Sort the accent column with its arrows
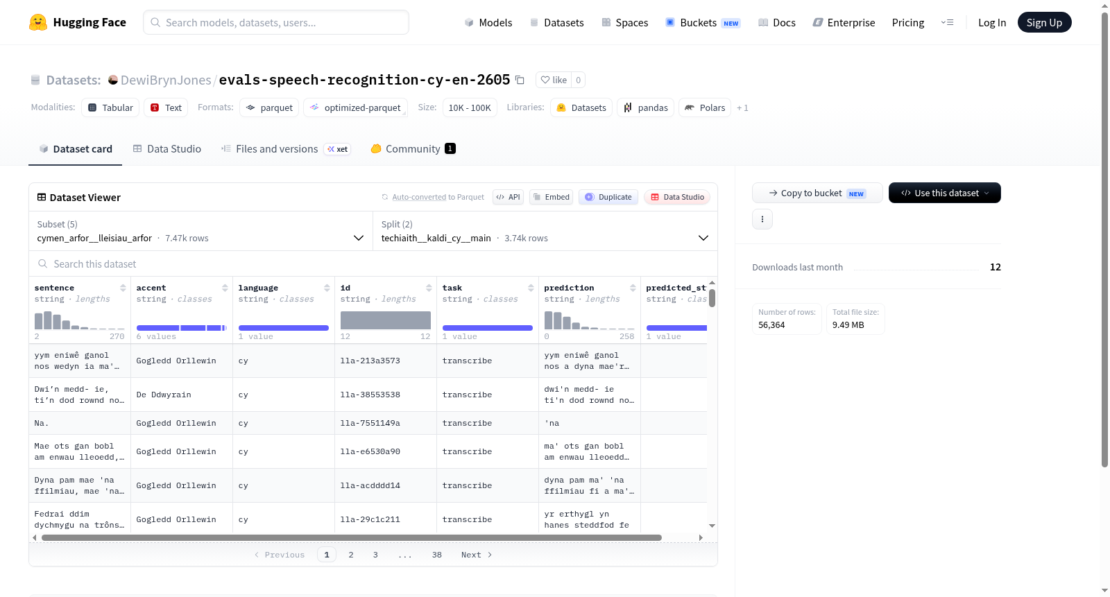 point(225,288)
